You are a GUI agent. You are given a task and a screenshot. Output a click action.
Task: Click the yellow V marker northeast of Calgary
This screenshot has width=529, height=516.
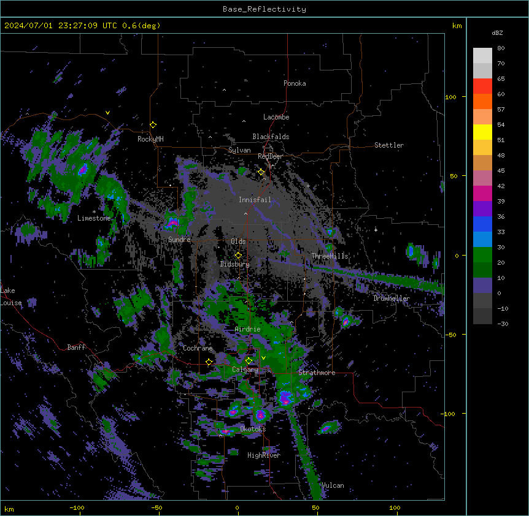[x=263, y=358]
